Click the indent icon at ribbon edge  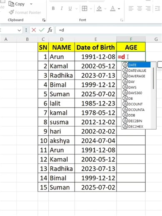coord(157,9)
